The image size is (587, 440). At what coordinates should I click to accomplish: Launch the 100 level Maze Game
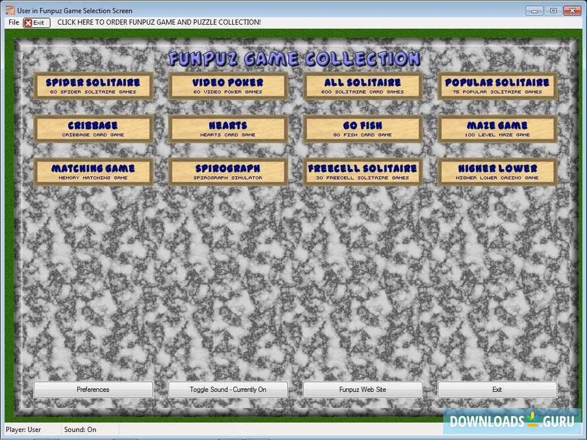pos(498,129)
